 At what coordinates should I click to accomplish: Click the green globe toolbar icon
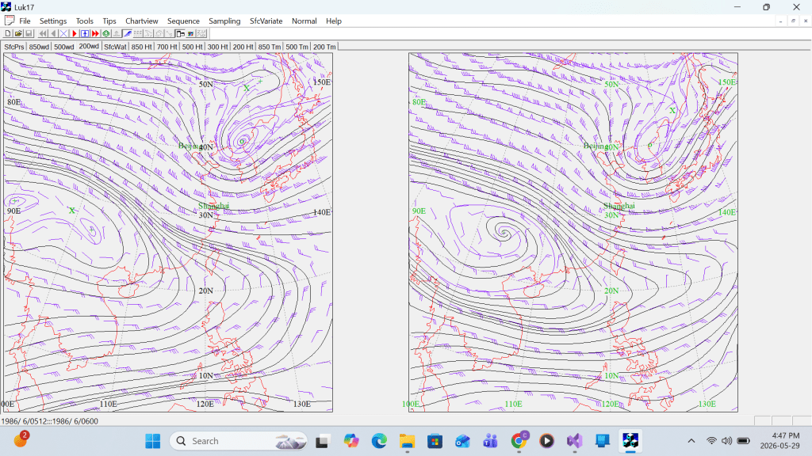click(x=106, y=33)
